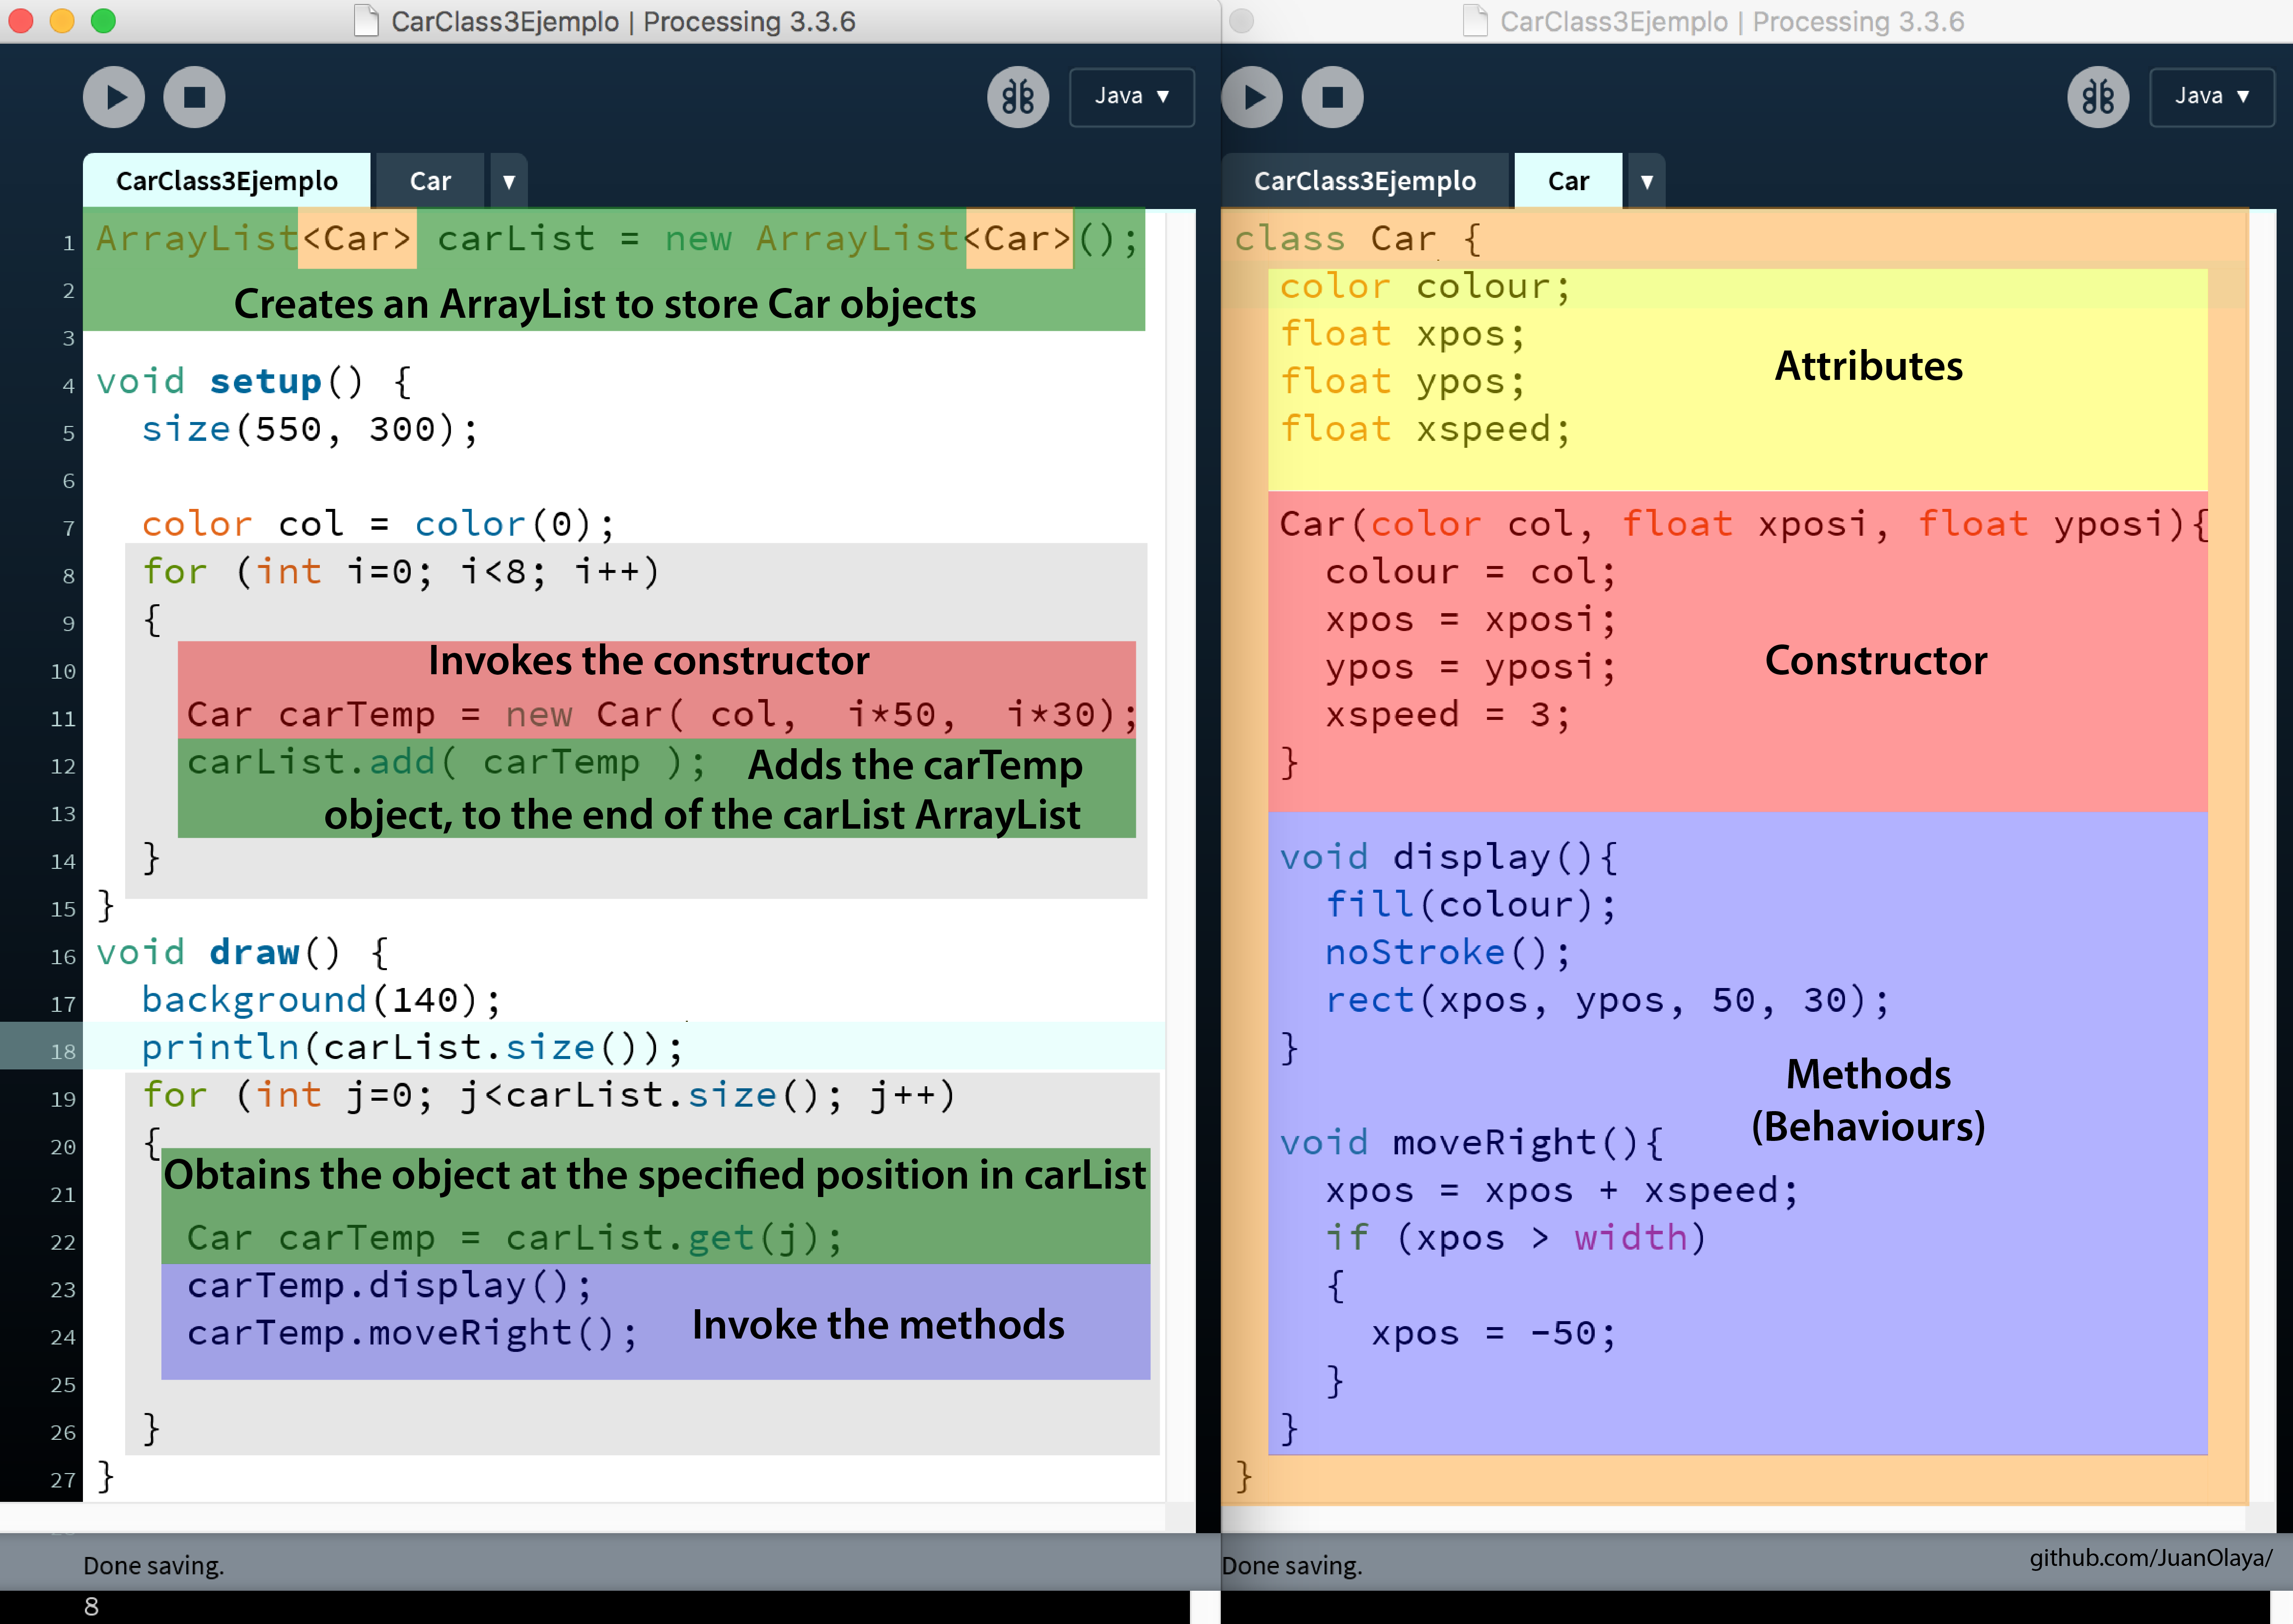This screenshot has width=2293, height=1624.
Task: Click the green zoom window button
Action: [103, 21]
